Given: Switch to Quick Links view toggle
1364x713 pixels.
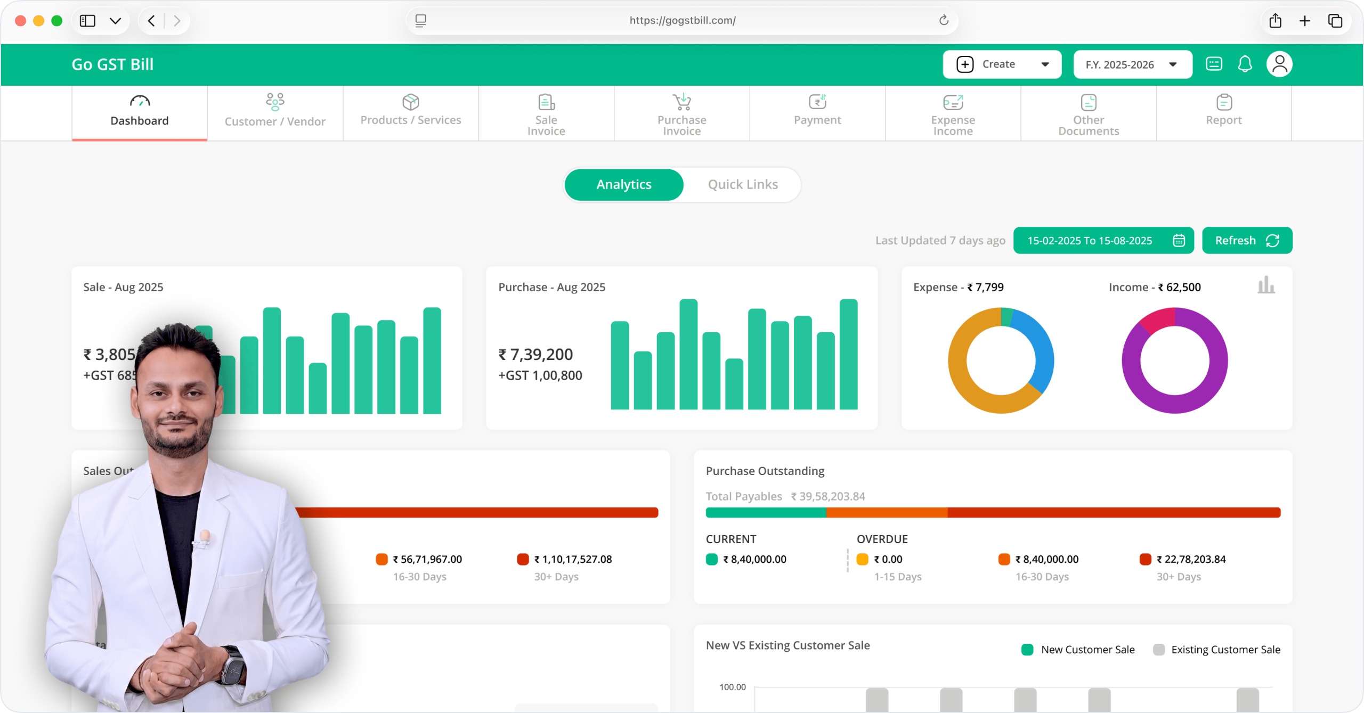Looking at the screenshot, I should (743, 185).
